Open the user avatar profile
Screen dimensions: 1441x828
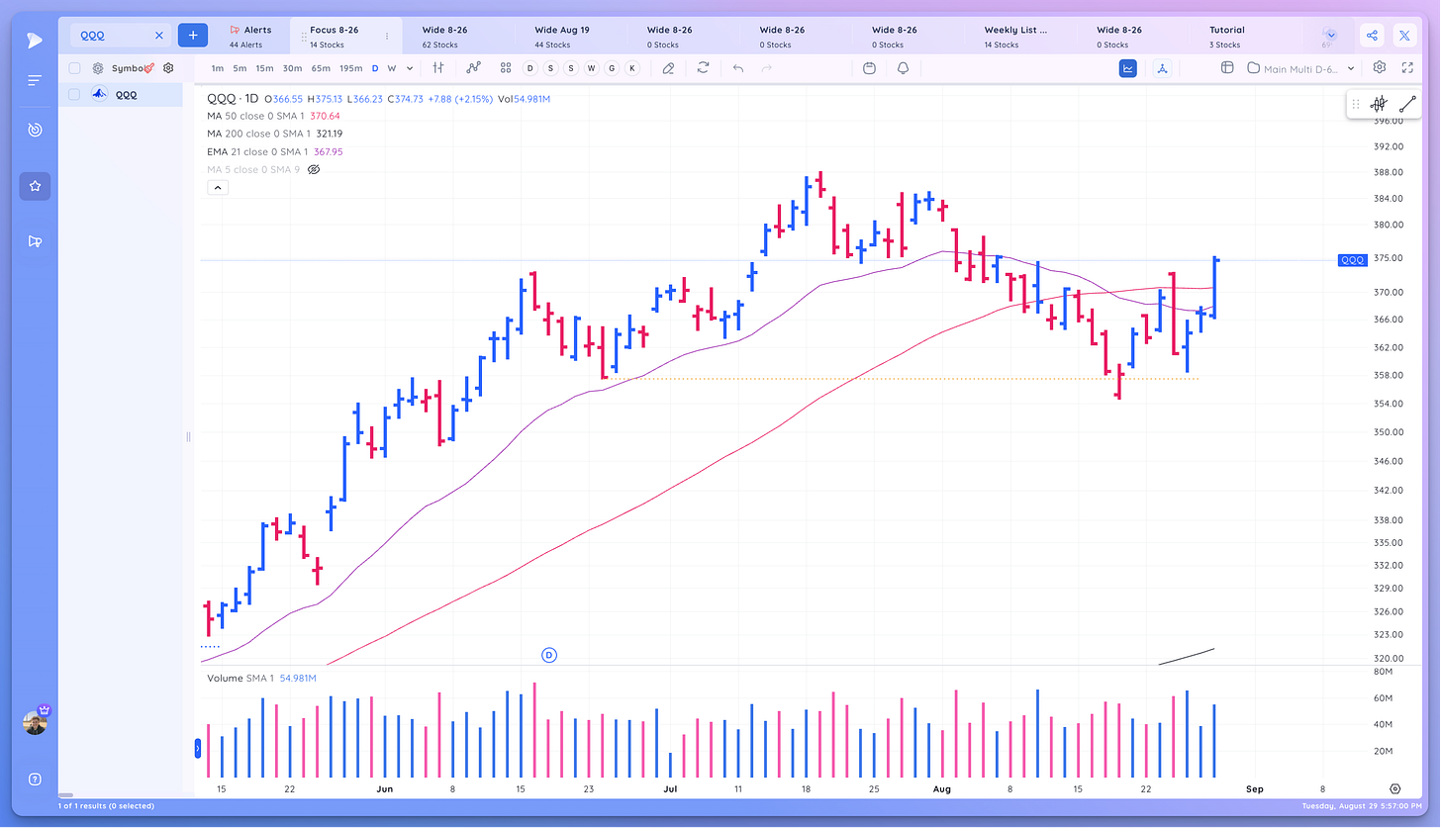click(35, 723)
